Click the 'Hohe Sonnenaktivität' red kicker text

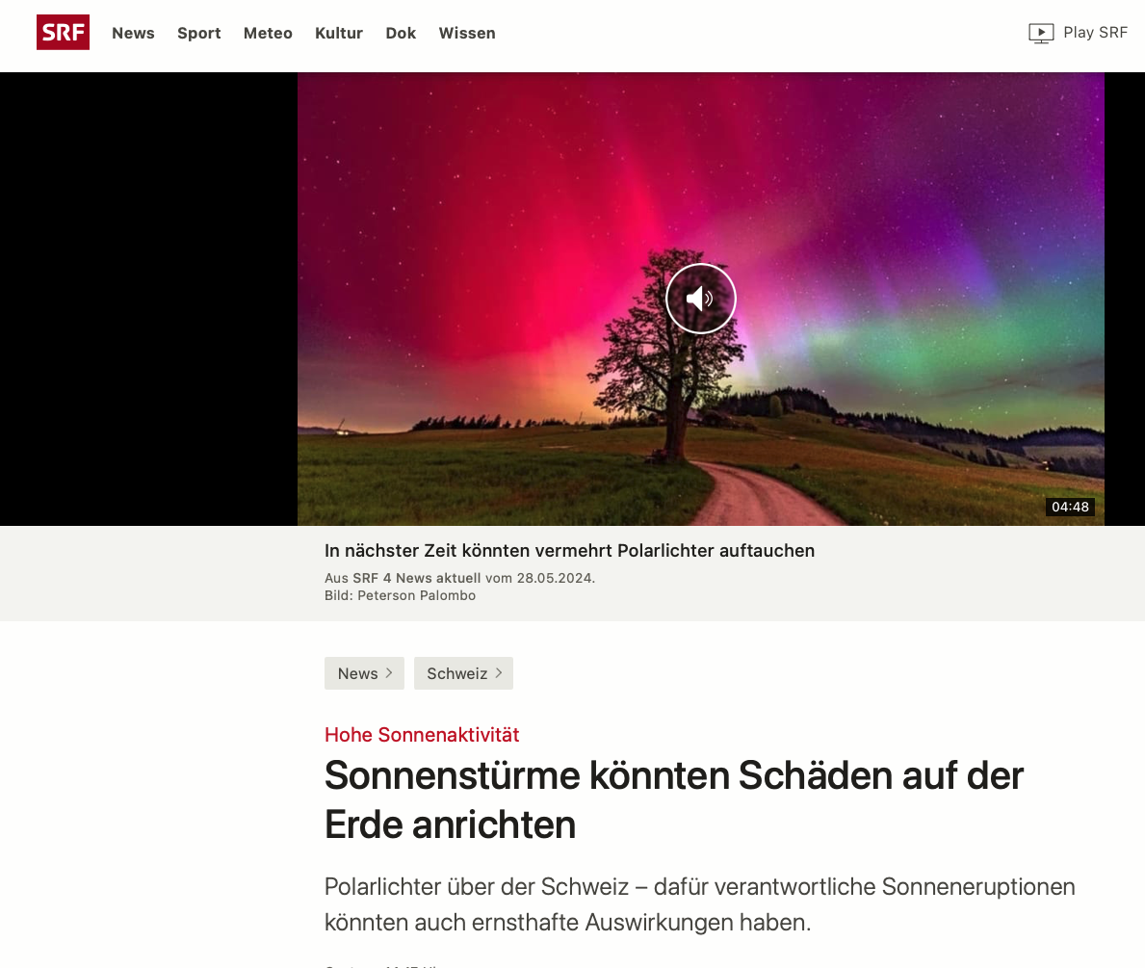[x=422, y=734]
